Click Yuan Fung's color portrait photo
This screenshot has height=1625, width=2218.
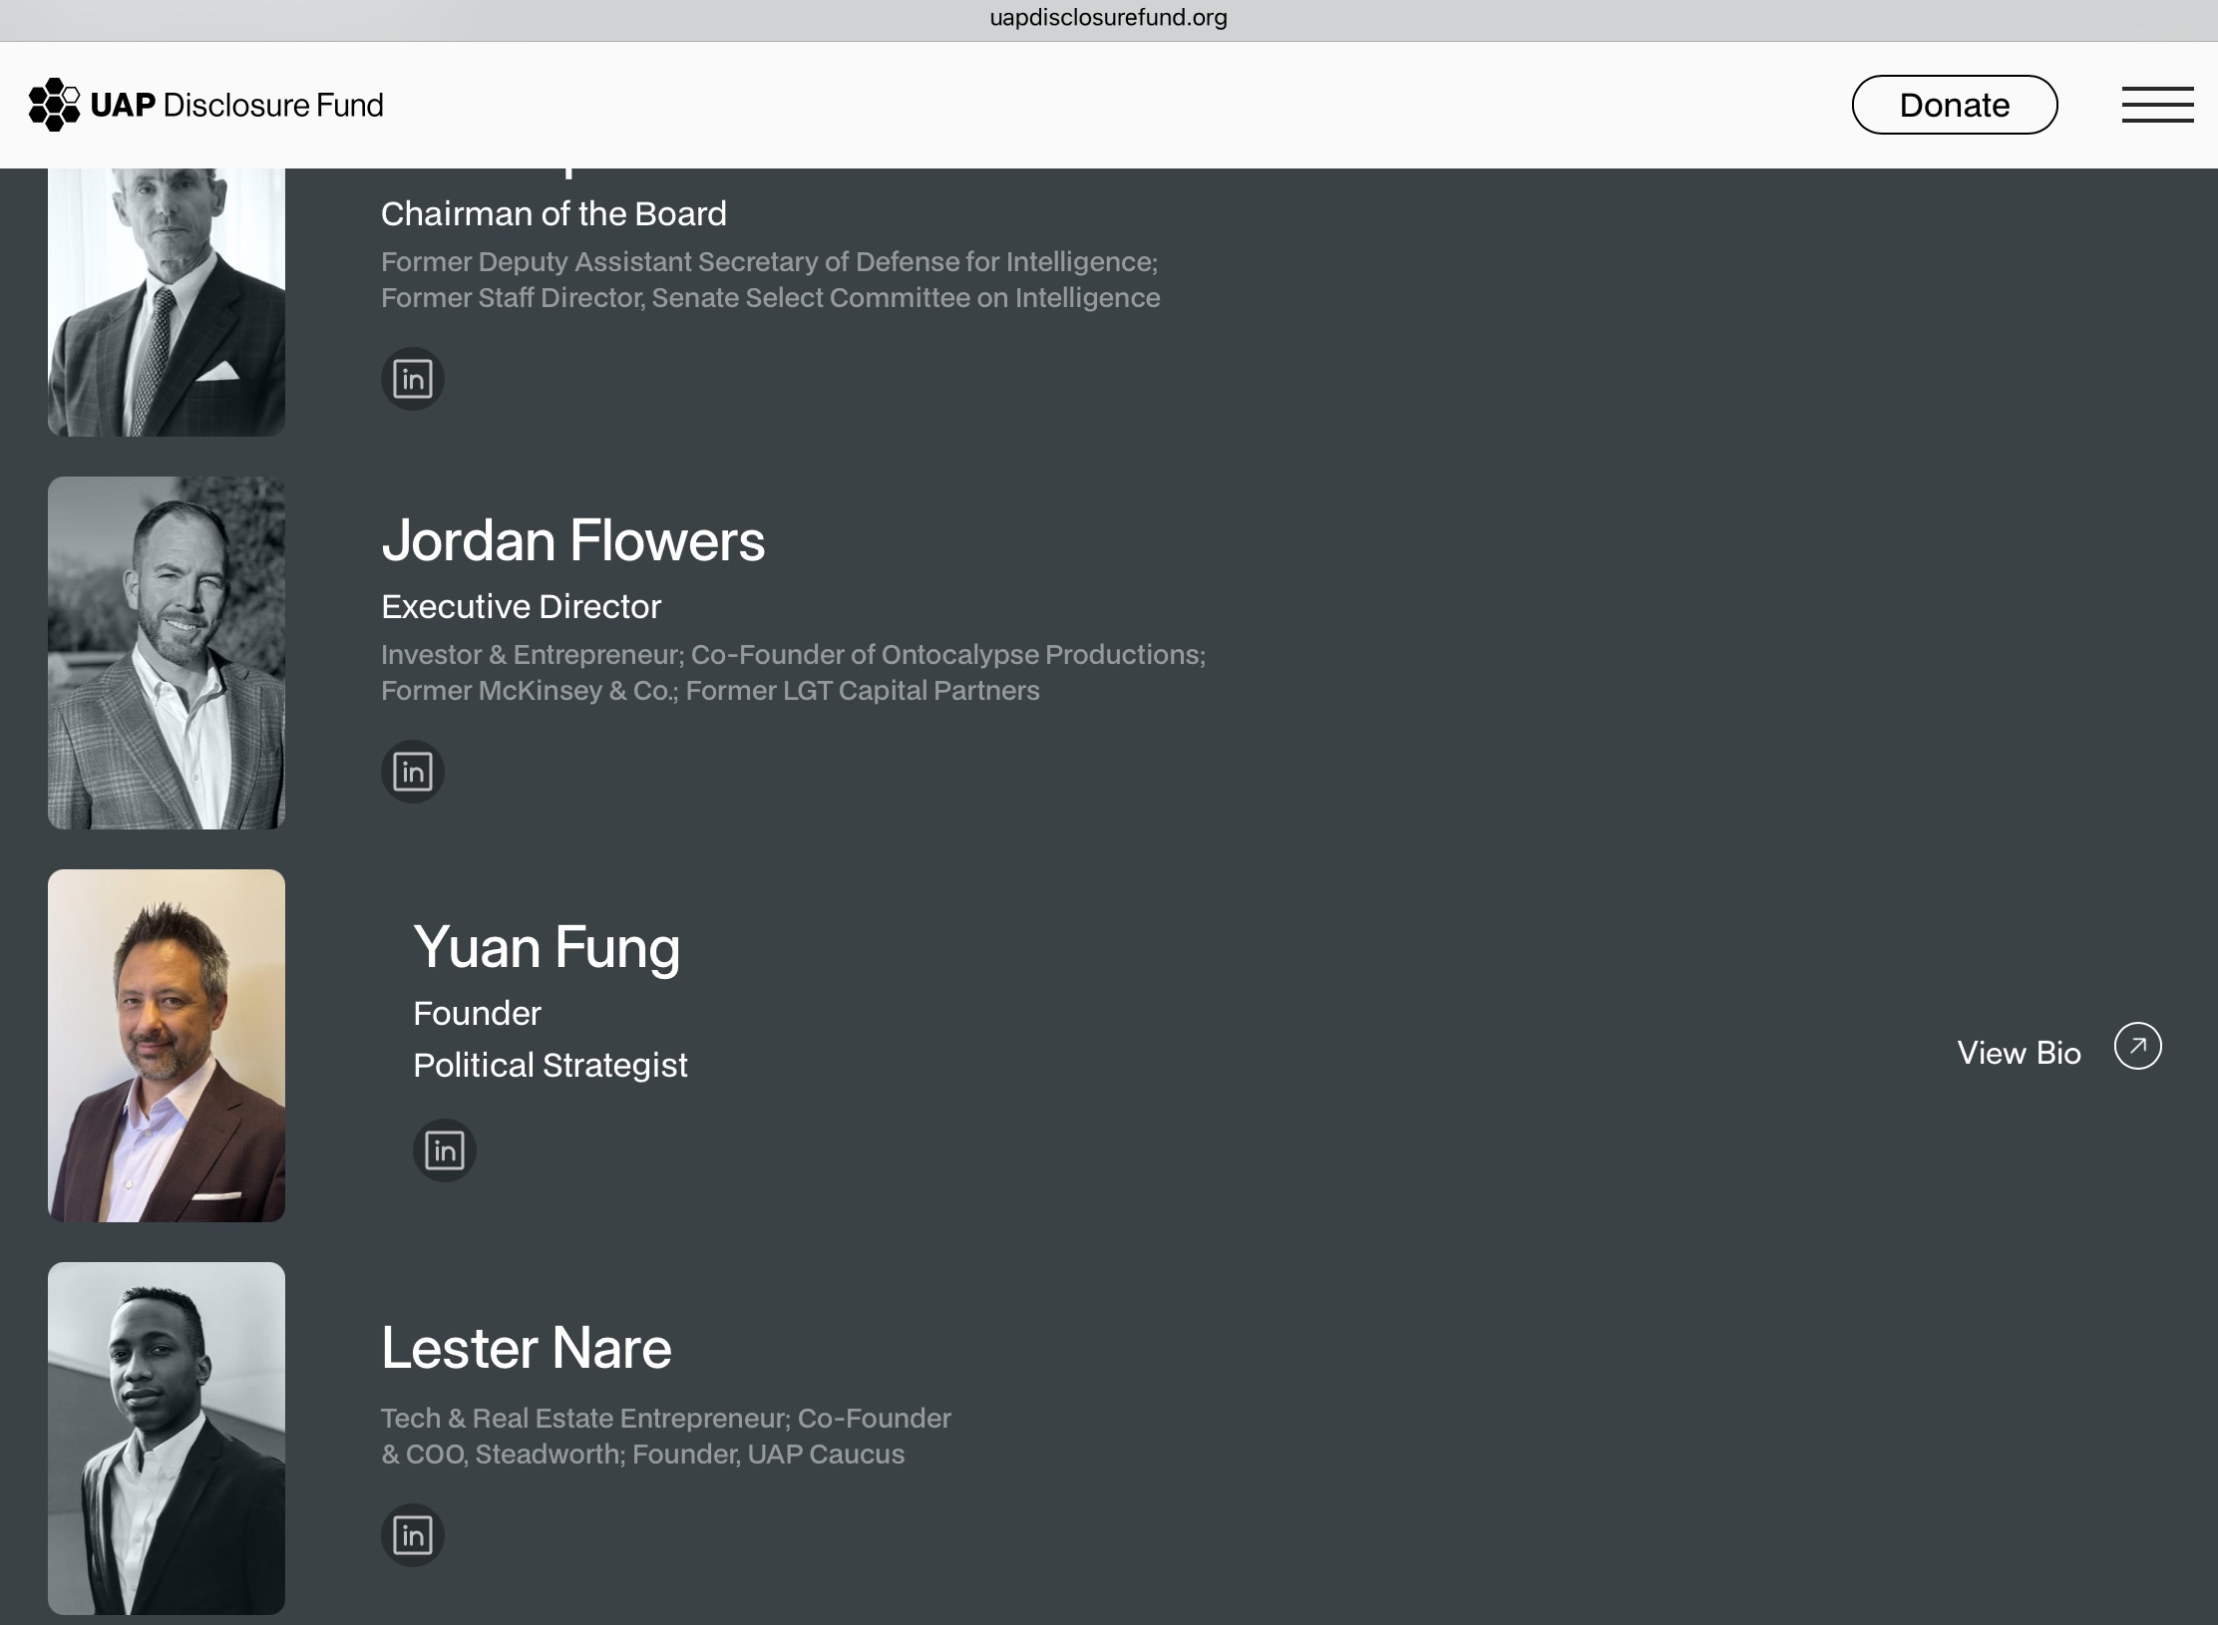167,1046
